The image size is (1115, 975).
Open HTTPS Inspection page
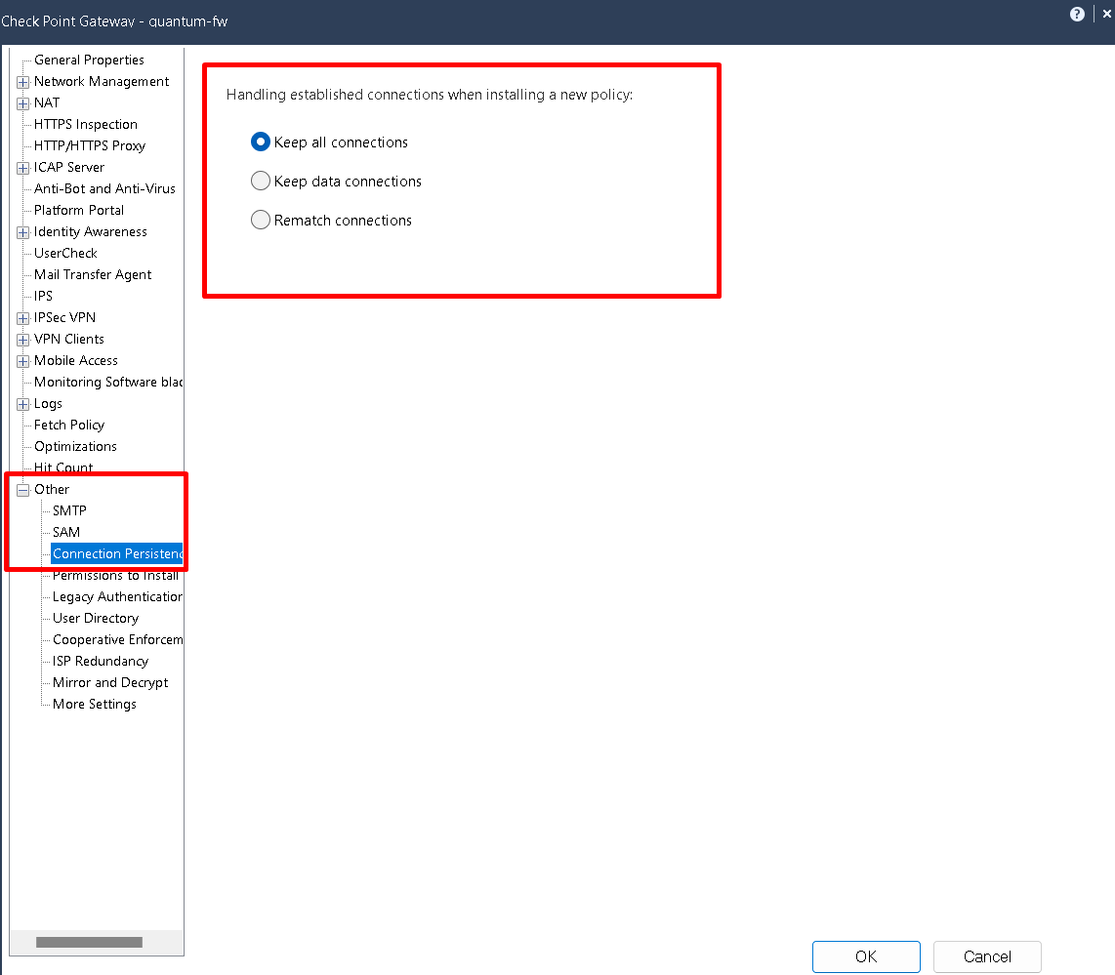pyautogui.click(x=85, y=124)
